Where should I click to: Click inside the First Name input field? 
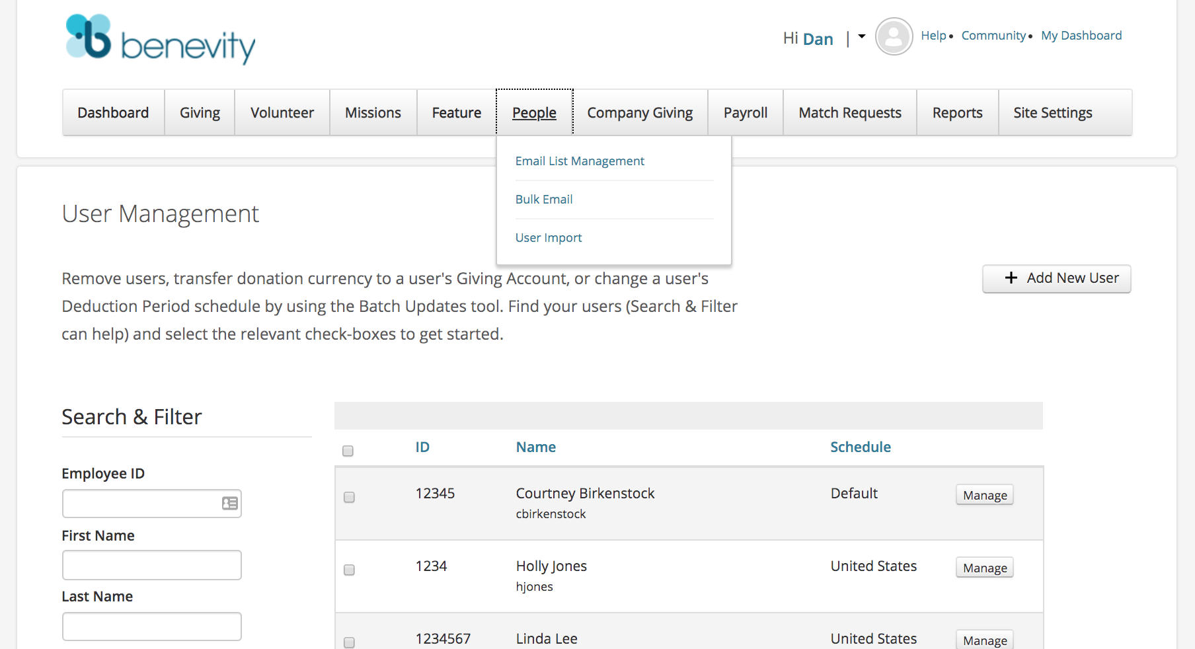151,564
